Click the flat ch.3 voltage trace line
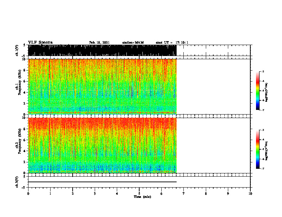Image resolution: width=282 pixels, height=217 pixels. click(x=102, y=182)
